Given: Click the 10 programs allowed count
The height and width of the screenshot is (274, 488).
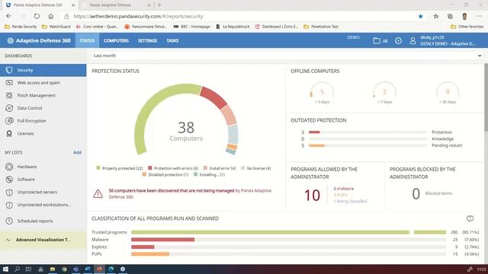Looking at the screenshot, I should (x=312, y=196).
